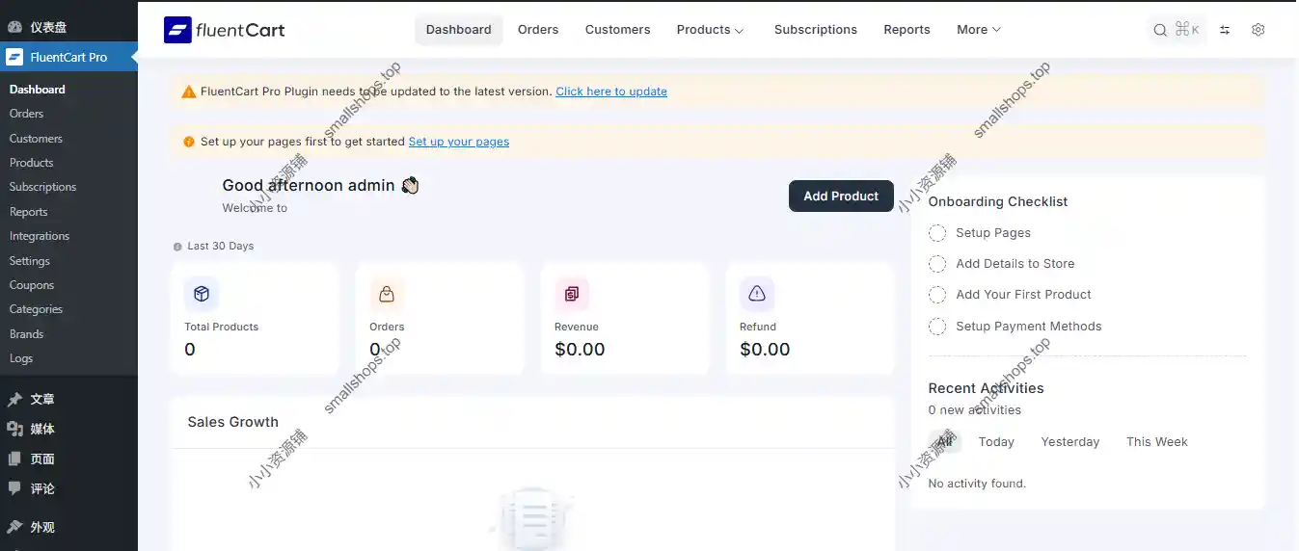Click the search input with ⌘K hint
Screen dimensions: 1299x551
point(1176,30)
